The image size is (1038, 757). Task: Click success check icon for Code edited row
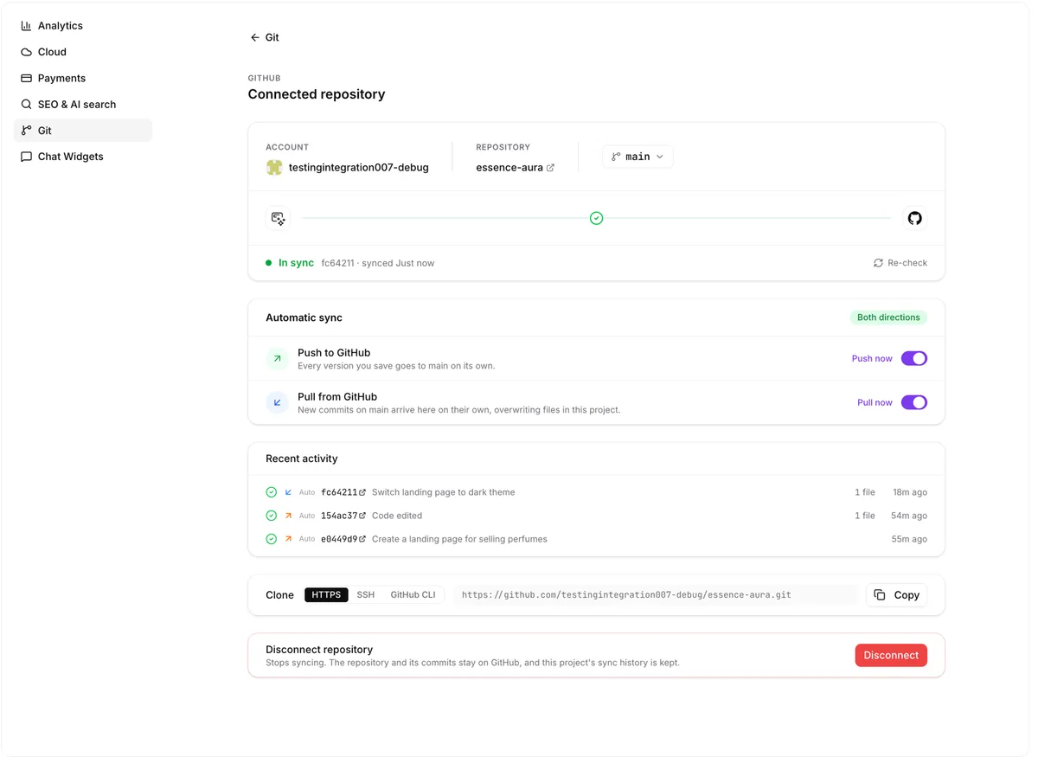click(272, 516)
